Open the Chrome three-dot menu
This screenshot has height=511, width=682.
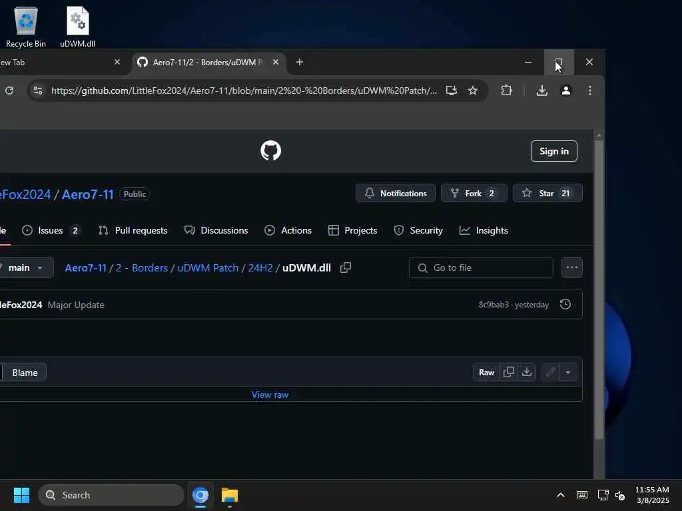pyautogui.click(x=590, y=90)
